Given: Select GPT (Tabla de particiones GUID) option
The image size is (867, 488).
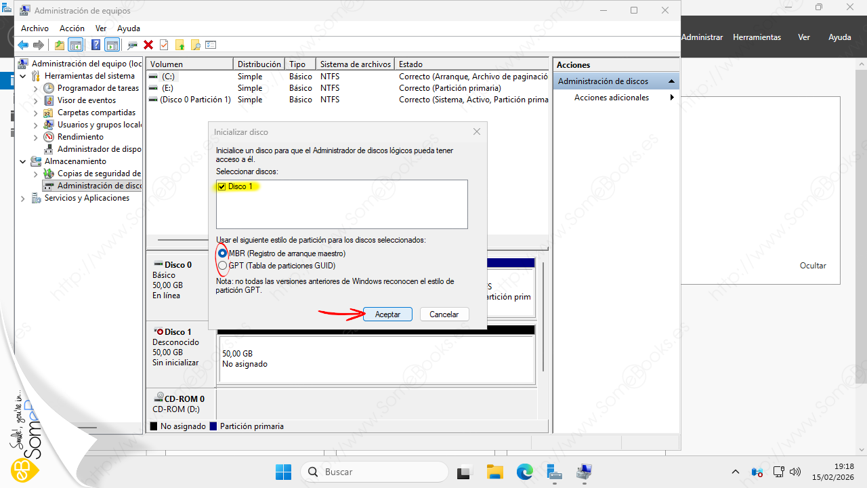Looking at the screenshot, I should point(222,266).
